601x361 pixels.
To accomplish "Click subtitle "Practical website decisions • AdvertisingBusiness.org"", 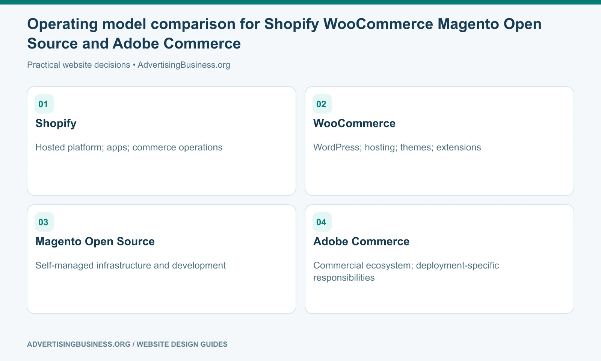I will coord(128,65).
